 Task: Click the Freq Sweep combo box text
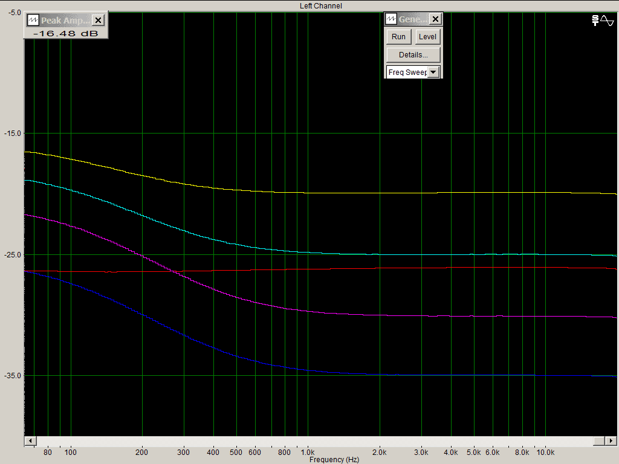pos(407,72)
